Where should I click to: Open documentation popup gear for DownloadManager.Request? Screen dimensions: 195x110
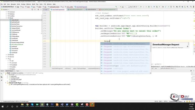pos(188,46)
